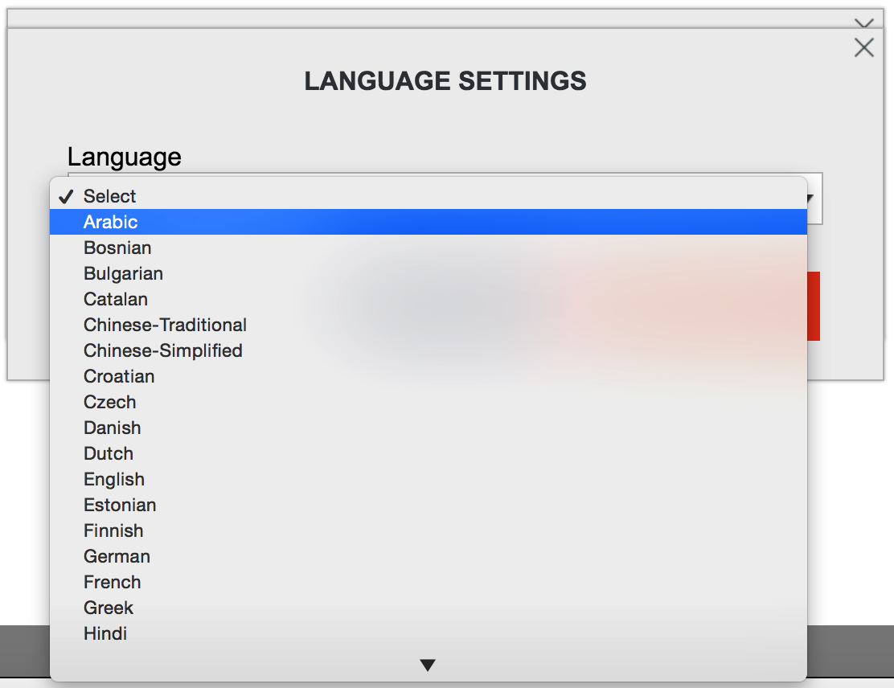Click the down arrow at list bottom
The image size is (894, 688).
[428, 665]
